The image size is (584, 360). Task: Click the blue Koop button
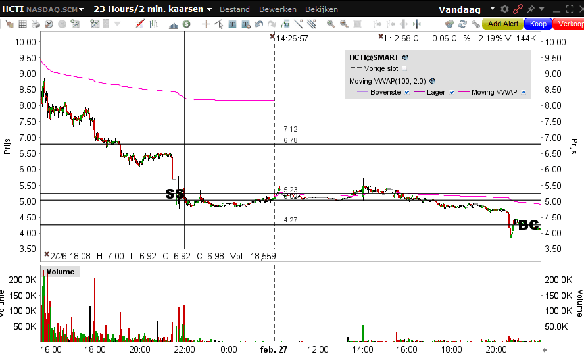(x=538, y=24)
